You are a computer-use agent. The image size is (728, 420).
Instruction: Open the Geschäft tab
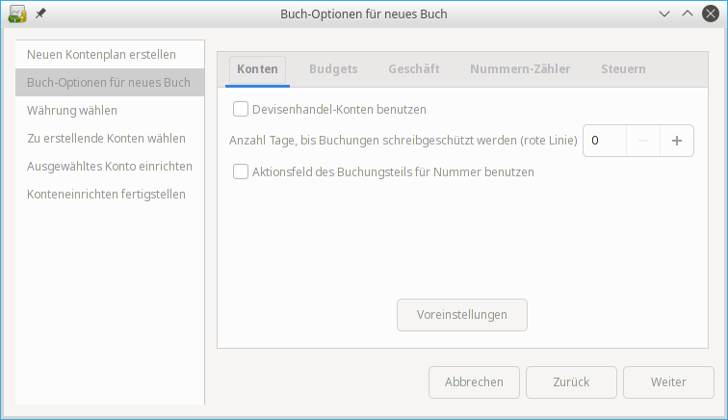pyautogui.click(x=413, y=69)
